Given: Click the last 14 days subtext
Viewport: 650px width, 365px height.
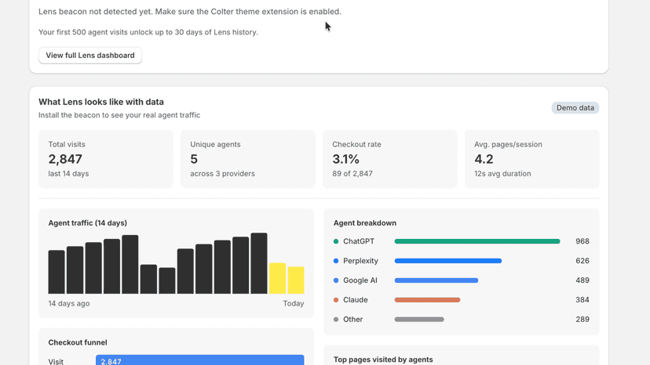Looking at the screenshot, I should (x=68, y=174).
